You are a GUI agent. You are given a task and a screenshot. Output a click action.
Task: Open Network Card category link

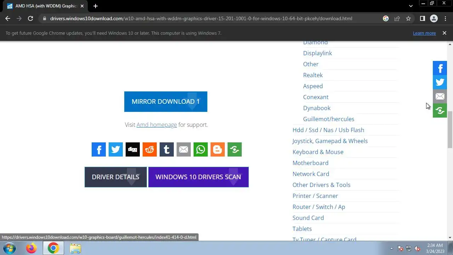click(311, 174)
